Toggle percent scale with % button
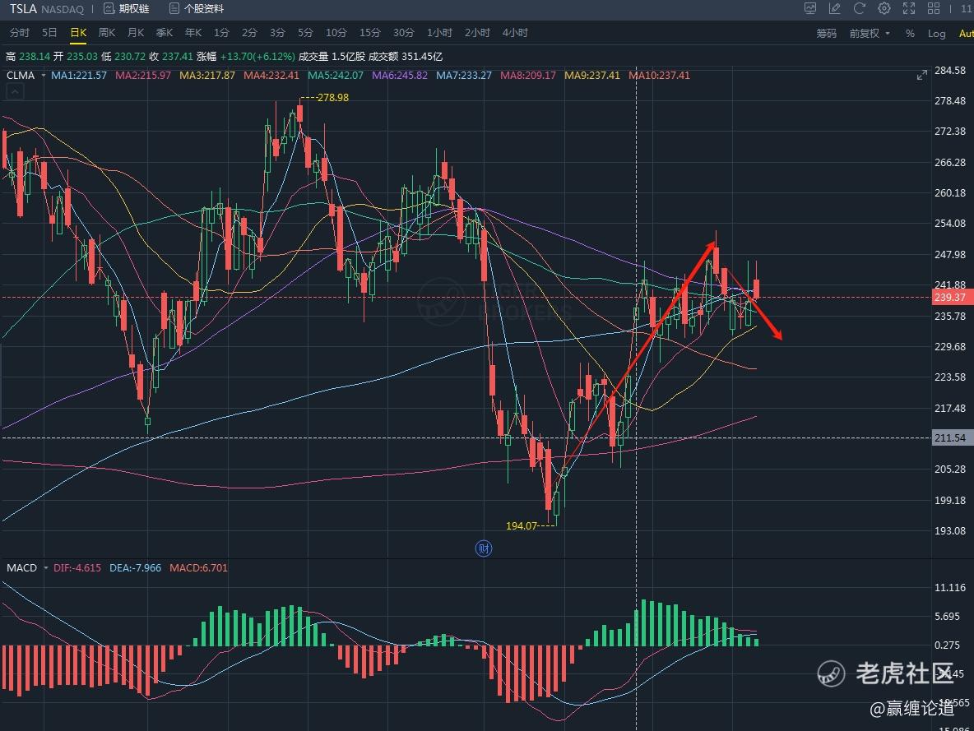Image resolution: width=974 pixels, height=731 pixels. pos(910,34)
